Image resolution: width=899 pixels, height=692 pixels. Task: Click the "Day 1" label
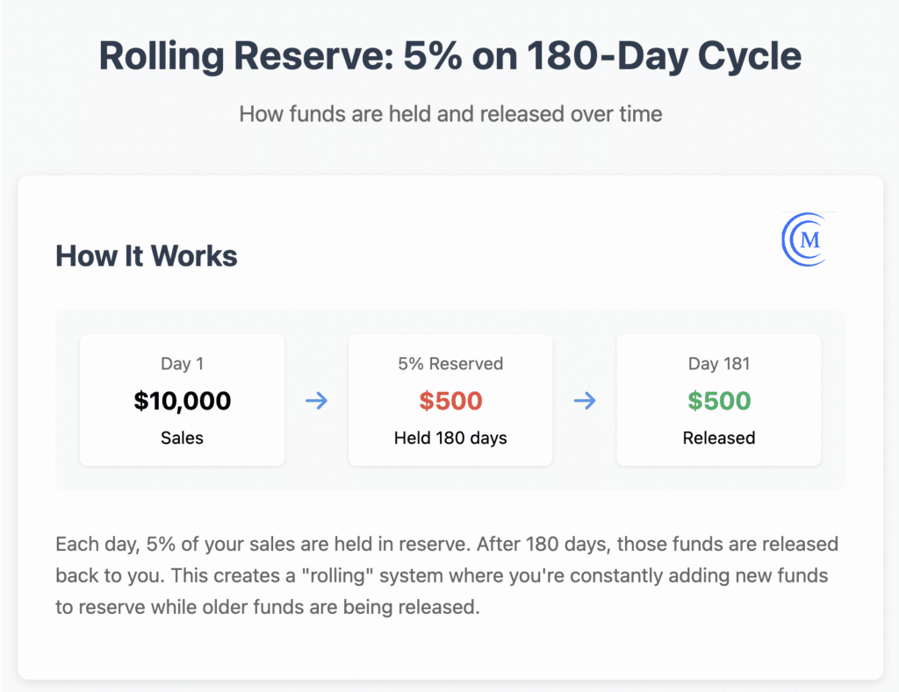[182, 364]
